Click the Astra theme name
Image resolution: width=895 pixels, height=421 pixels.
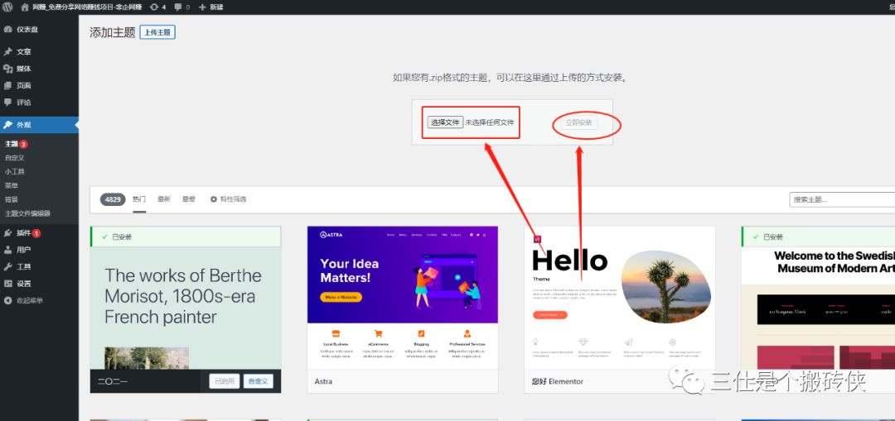point(323,381)
